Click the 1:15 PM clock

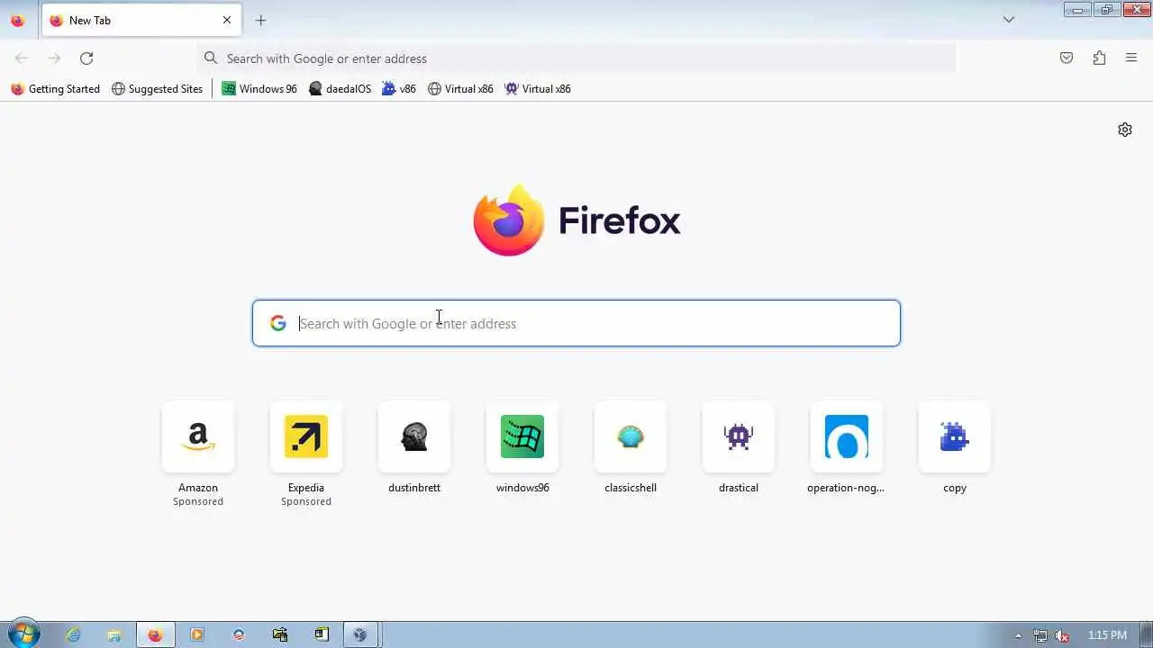pos(1107,635)
